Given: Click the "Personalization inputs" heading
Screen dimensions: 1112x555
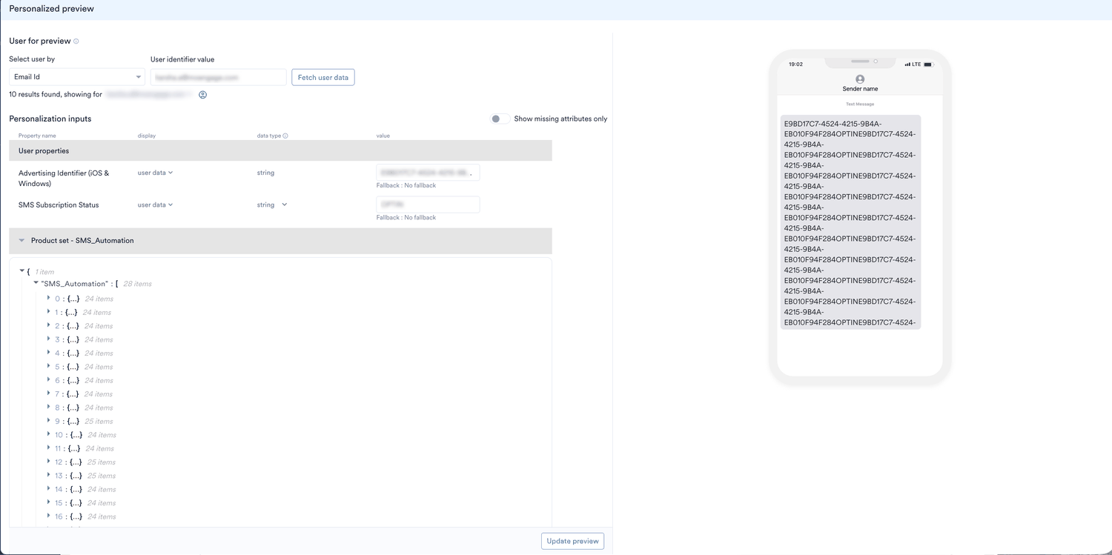Looking at the screenshot, I should (50, 119).
